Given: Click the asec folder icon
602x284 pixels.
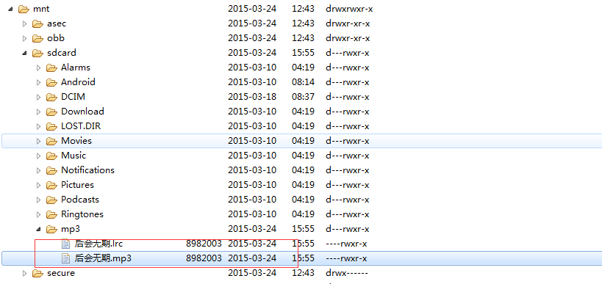Looking at the screenshot, I should pyautogui.click(x=37, y=23).
